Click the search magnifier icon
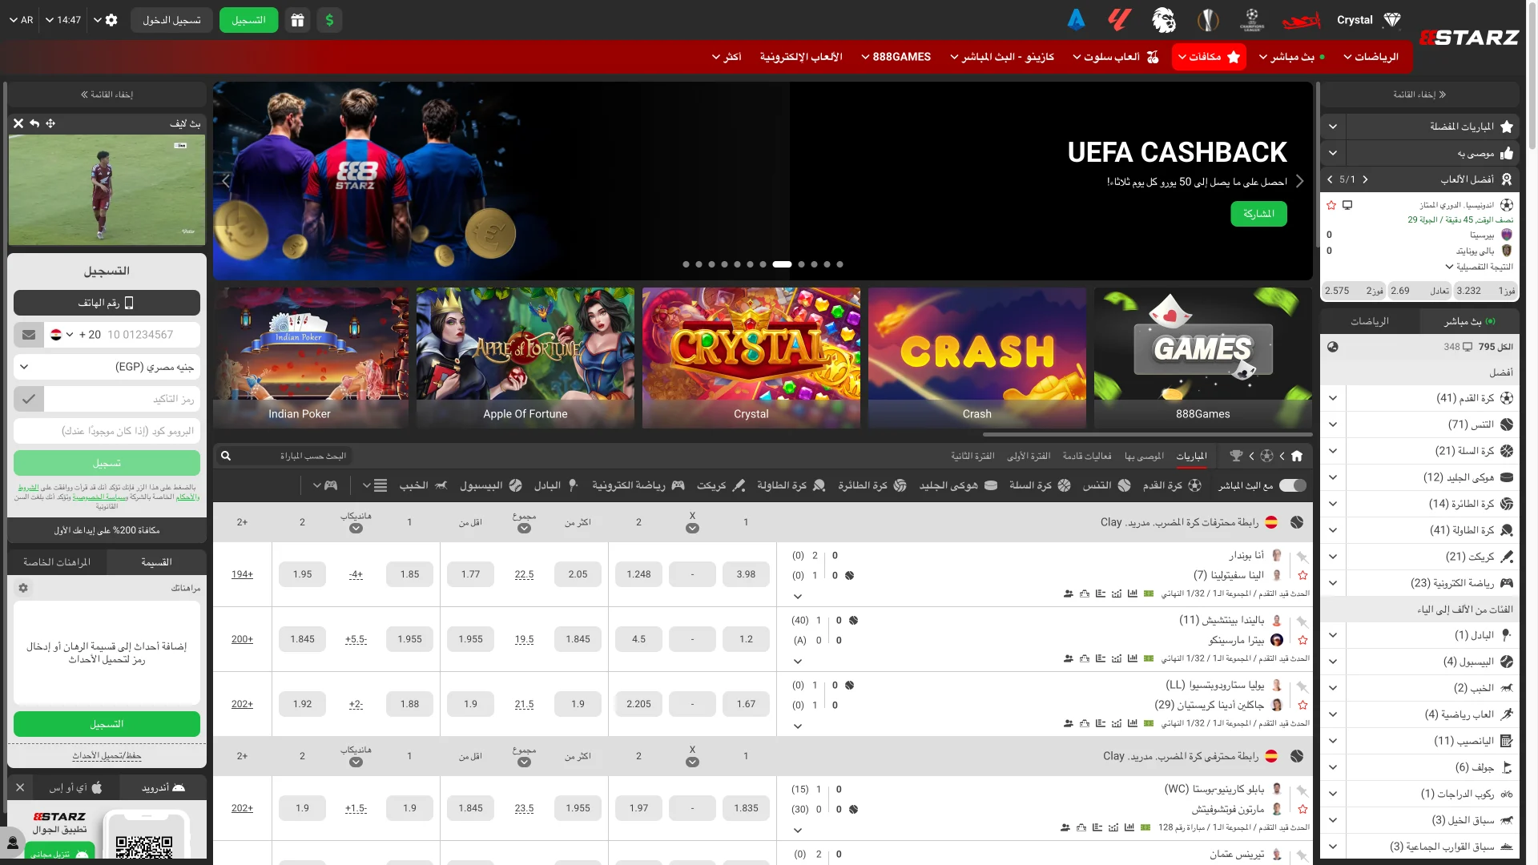Screen dimensions: 1538x865 pos(226,456)
